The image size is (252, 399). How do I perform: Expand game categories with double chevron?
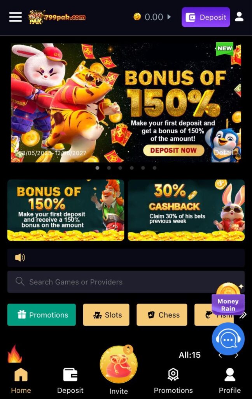(x=243, y=315)
